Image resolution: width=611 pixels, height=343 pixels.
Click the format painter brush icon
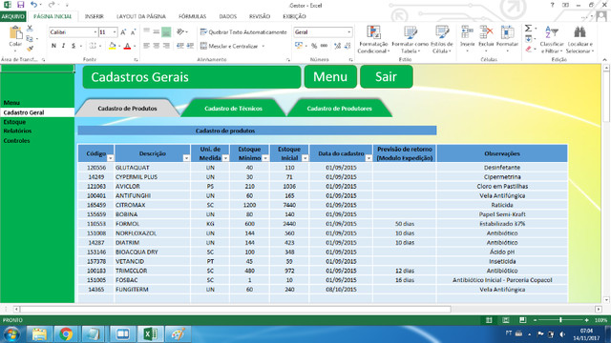[x=30, y=49]
